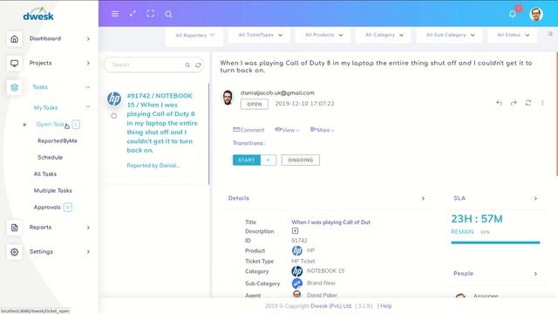Click the Comment button
Image resolution: width=558 pixels, height=314 pixels.
(x=248, y=130)
